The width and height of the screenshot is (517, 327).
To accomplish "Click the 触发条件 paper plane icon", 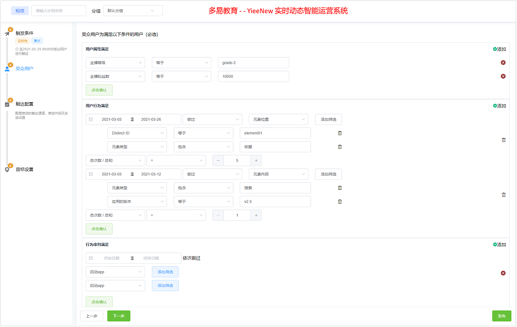I will coord(7,34).
